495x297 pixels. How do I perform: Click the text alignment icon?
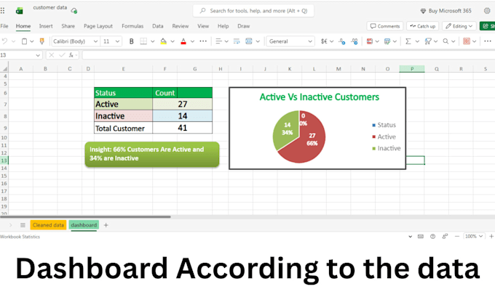pos(218,41)
